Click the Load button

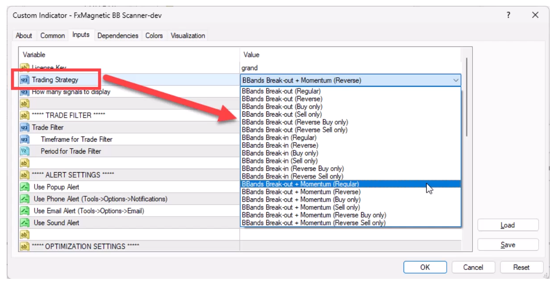tap(508, 226)
